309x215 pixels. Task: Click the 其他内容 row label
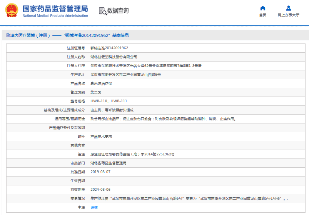[x=78, y=145]
